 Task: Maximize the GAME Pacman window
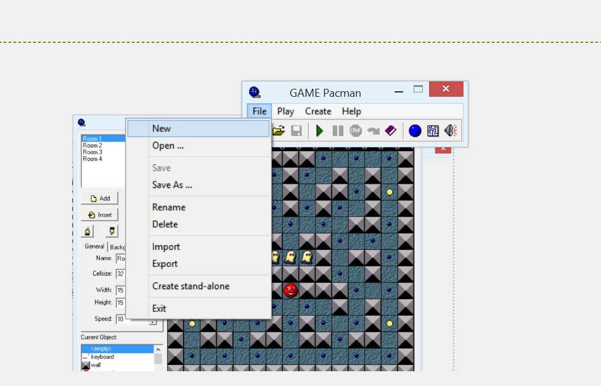click(x=418, y=89)
